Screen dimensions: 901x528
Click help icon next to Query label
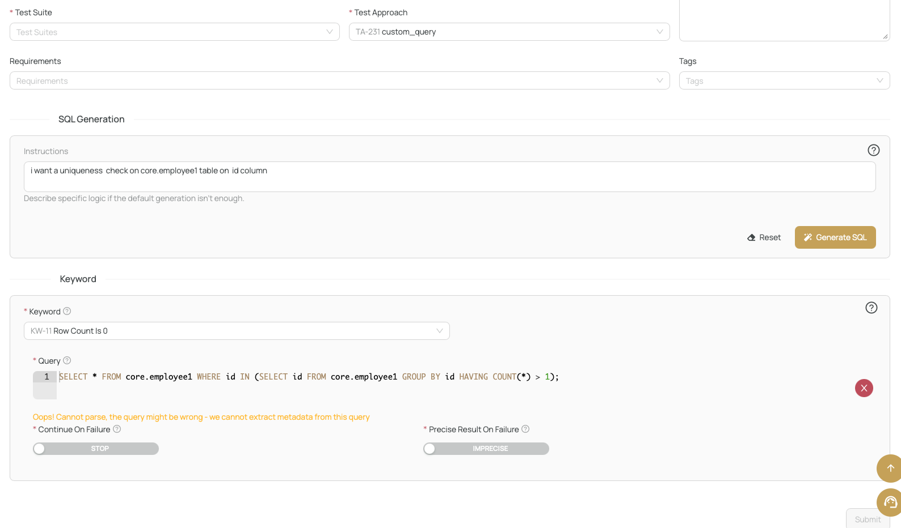pyautogui.click(x=67, y=360)
